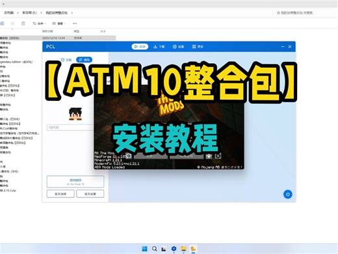Image resolution: width=338 pixels, height=254 pixels.
Task: Switch to the PCL Download tab
Action: pyautogui.click(x=159, y=46)
